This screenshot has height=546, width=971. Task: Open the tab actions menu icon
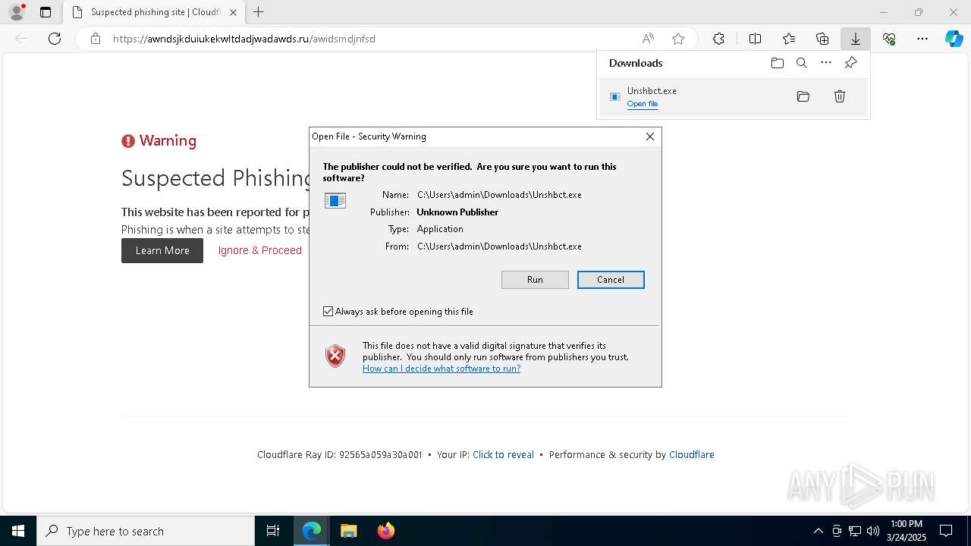(x=46, y=12)
